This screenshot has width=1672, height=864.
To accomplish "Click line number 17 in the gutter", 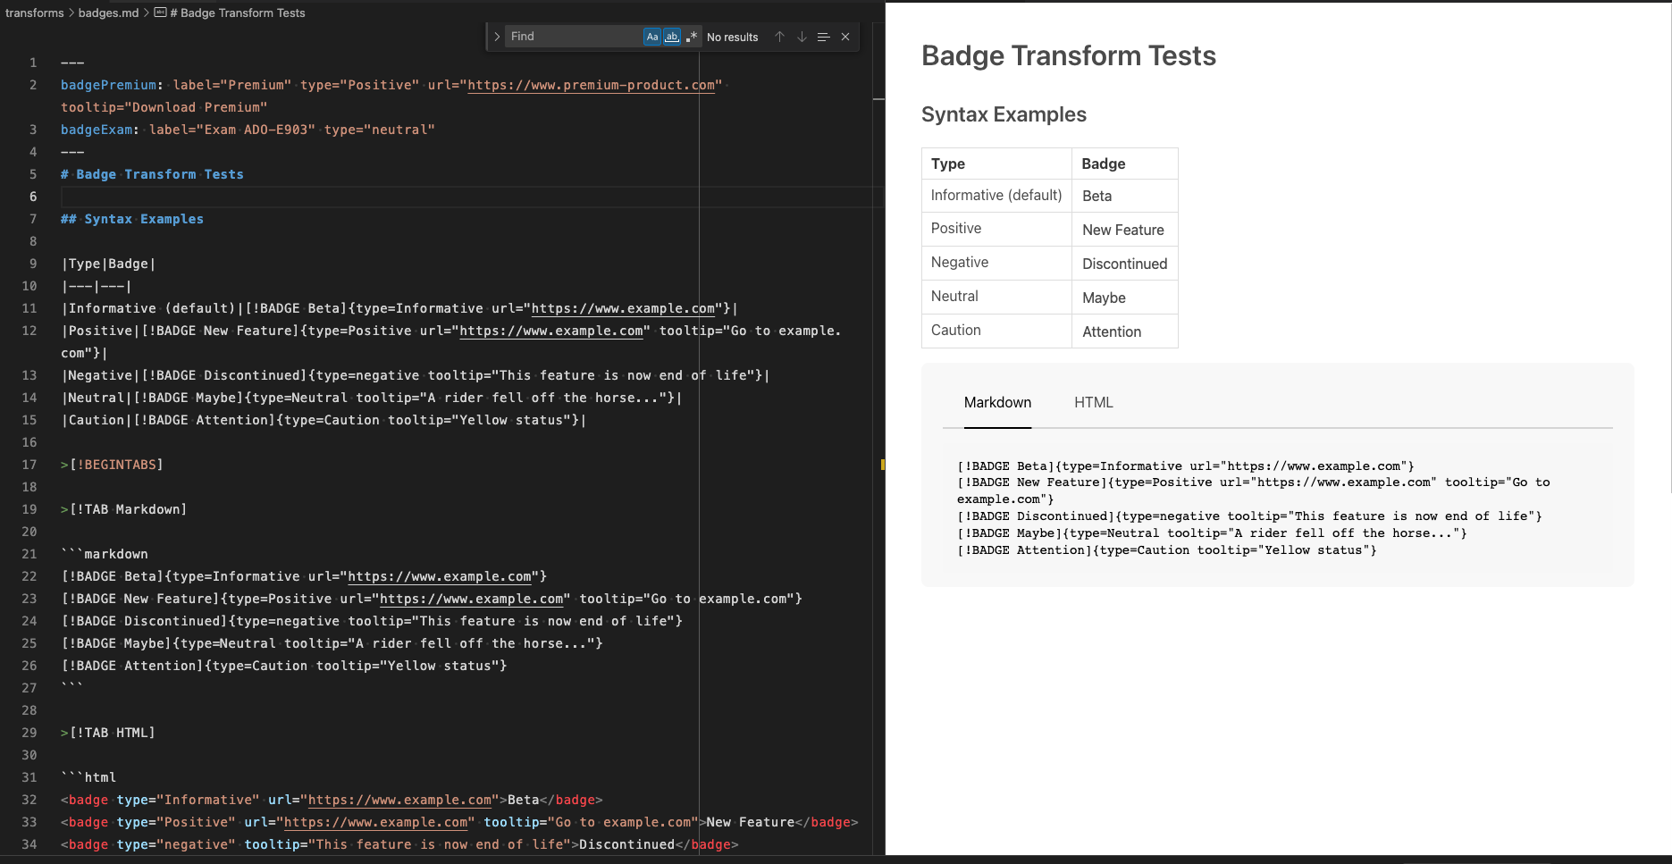I will coord(29,464).
